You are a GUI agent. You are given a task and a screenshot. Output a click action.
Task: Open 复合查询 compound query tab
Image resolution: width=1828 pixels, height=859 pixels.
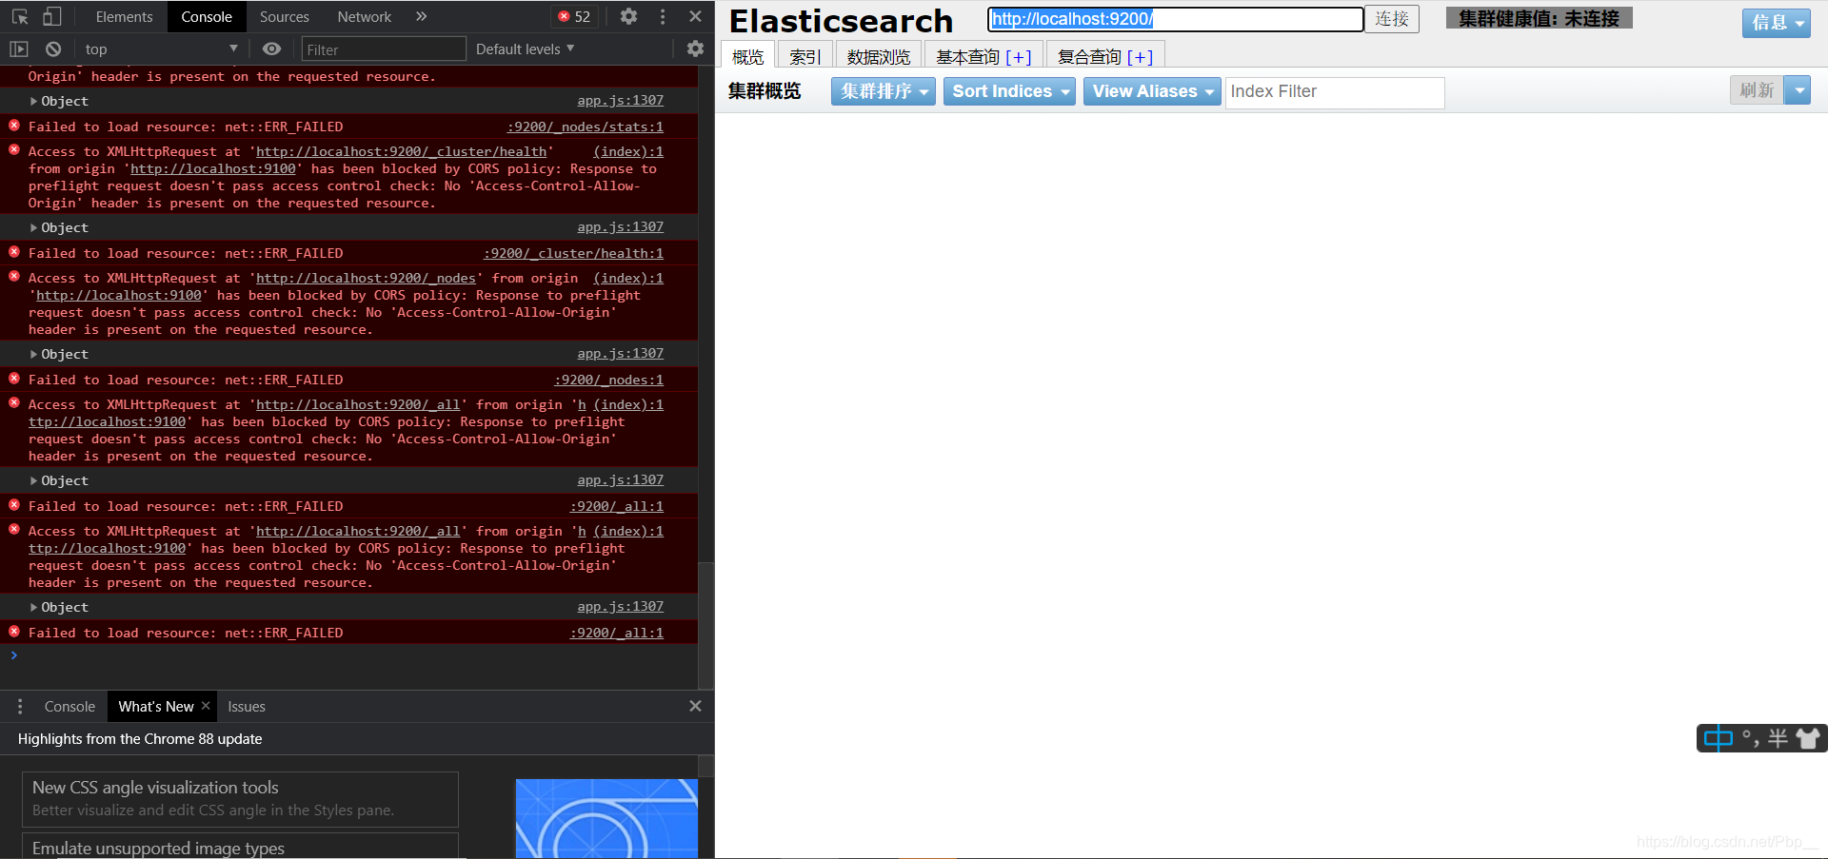click(x=1105, y=56)
